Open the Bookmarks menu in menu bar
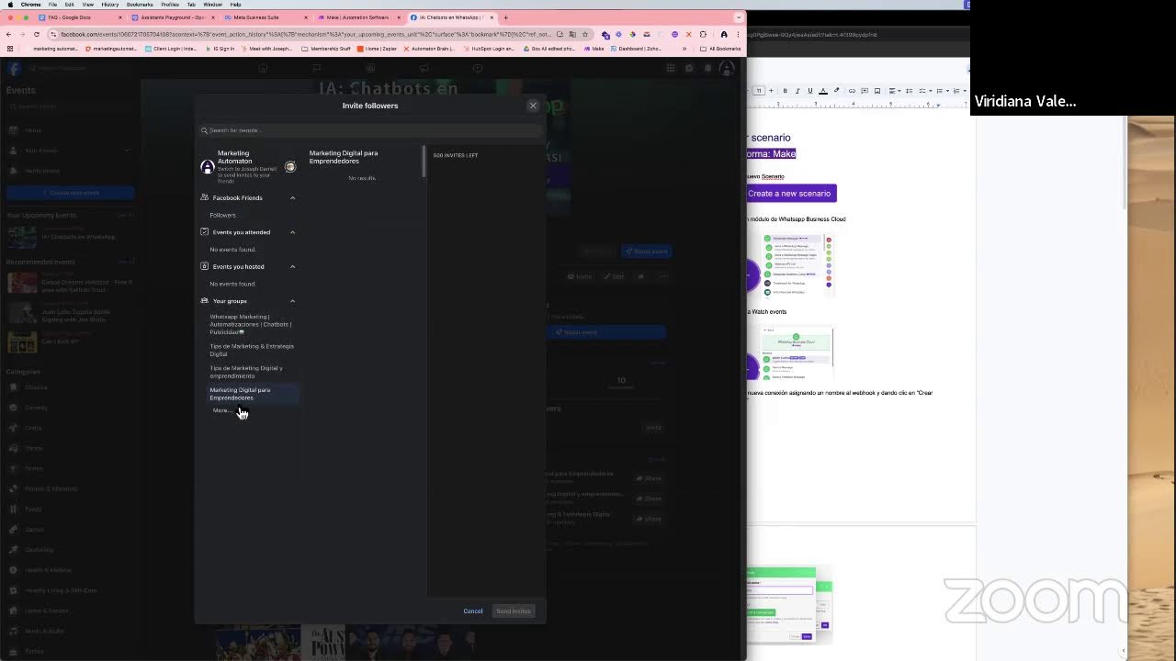The image size is (1176, 661). (x=140, y=5)
